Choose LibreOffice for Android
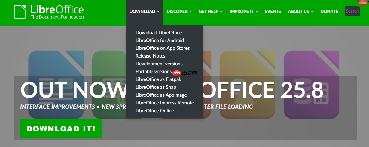This screenshot has height=147, width=369. pyautogui.click(x=160, y=40)
